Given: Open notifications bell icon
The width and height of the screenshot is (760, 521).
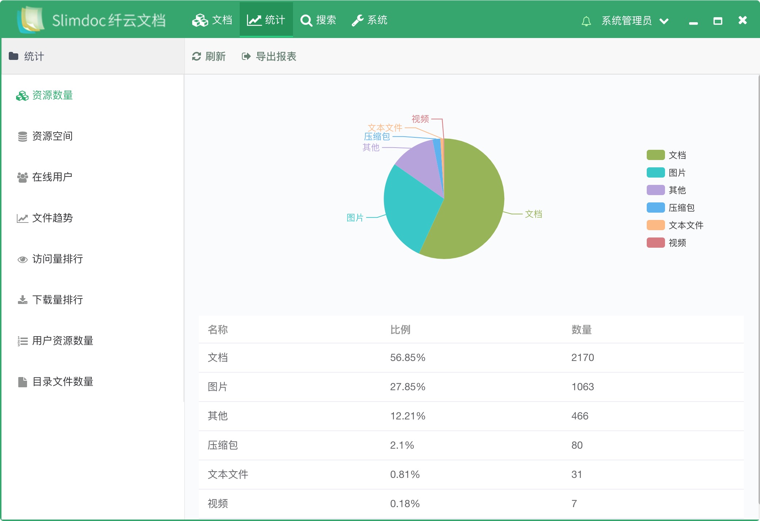Looking at the screenshot, I should (586, 21).
